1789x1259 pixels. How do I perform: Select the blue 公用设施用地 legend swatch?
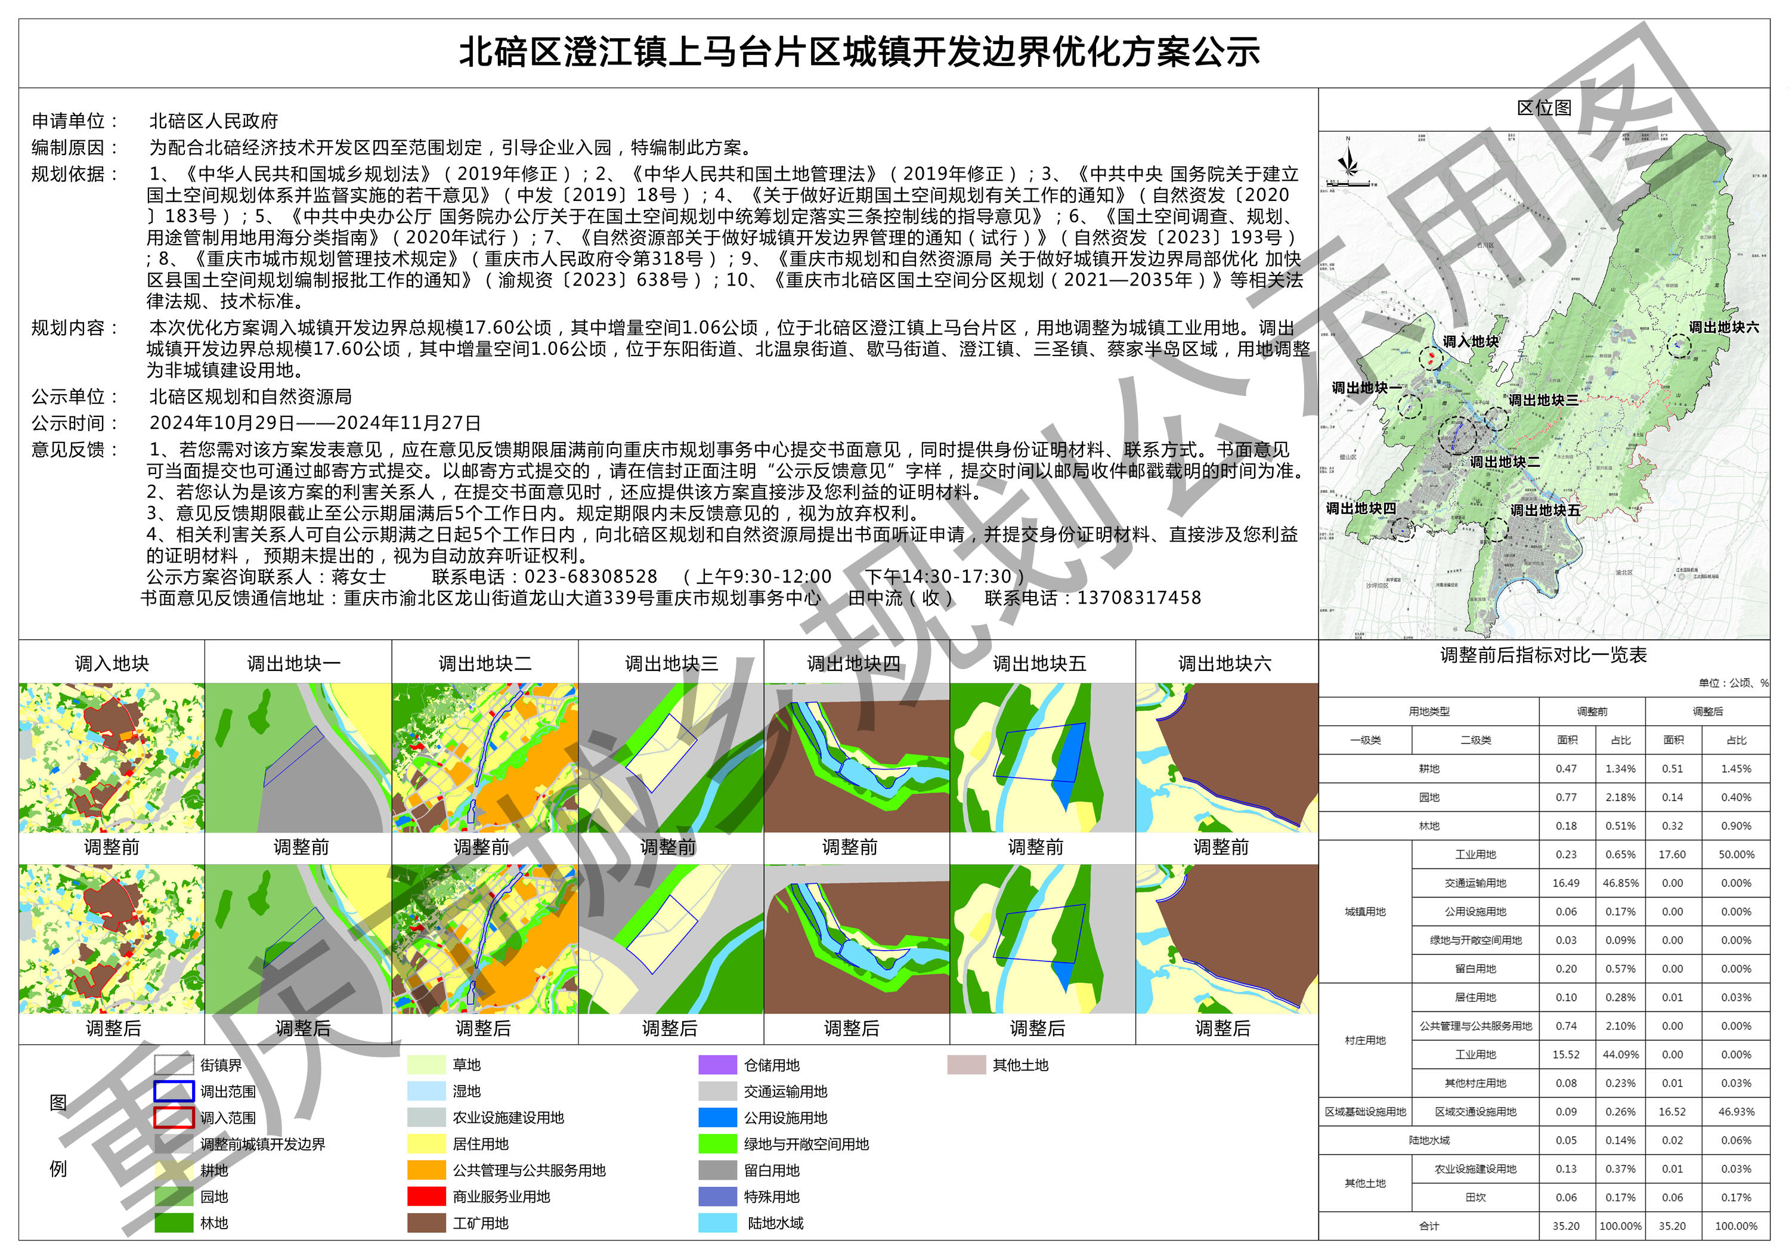click(x=717, y=1118)
